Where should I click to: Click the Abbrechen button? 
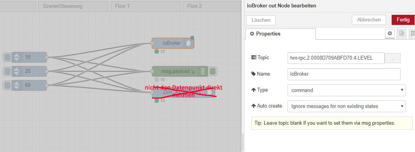tap(369, 20)
